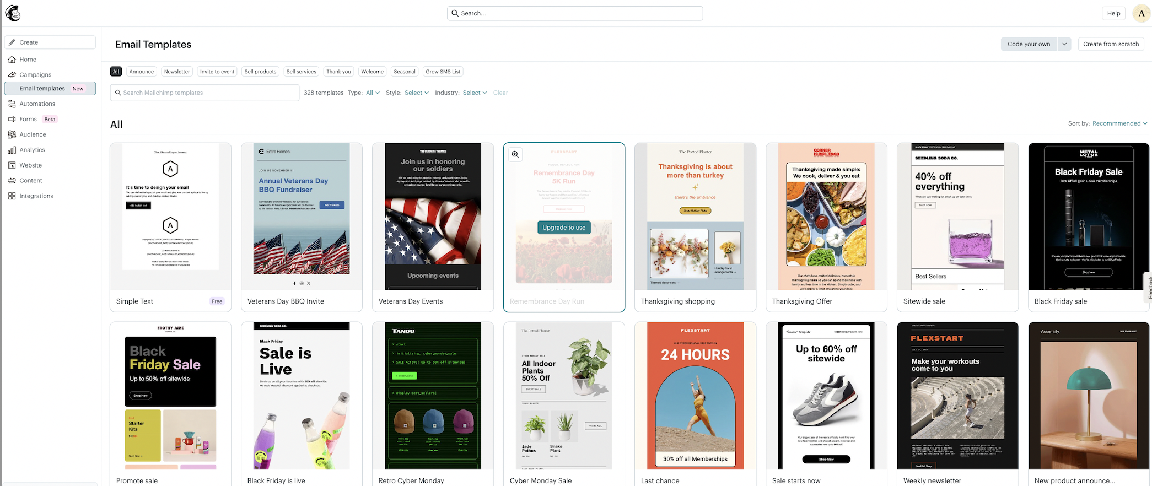The height and width of the screenshot is (486, 1152).
Task: Open the account avatar menu
Action: [x=1141, y=13]
